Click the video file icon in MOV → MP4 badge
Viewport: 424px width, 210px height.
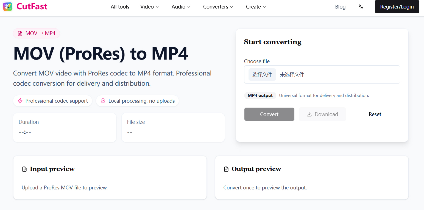click(20, 33)
